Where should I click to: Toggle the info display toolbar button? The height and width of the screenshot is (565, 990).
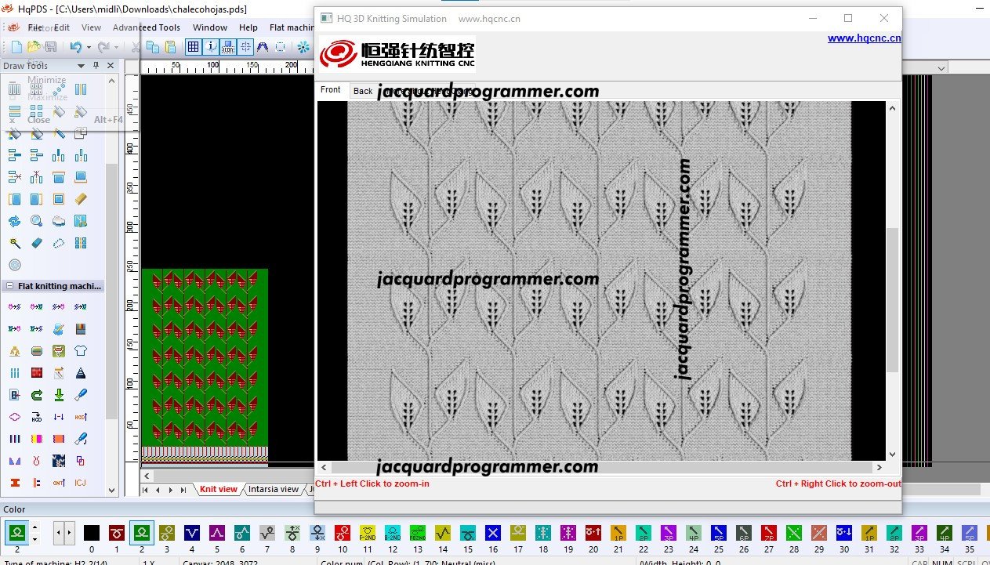point(211,48)
